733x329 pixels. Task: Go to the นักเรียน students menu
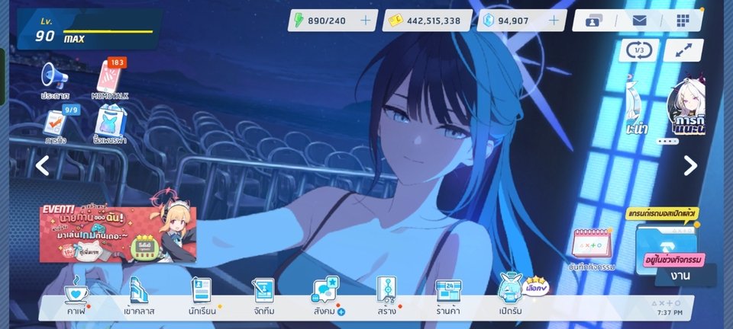click(201, 295)
